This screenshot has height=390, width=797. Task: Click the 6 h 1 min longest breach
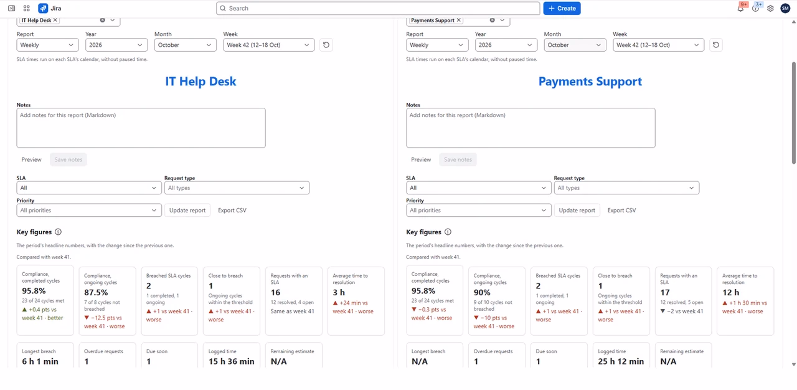pos(40,361)
